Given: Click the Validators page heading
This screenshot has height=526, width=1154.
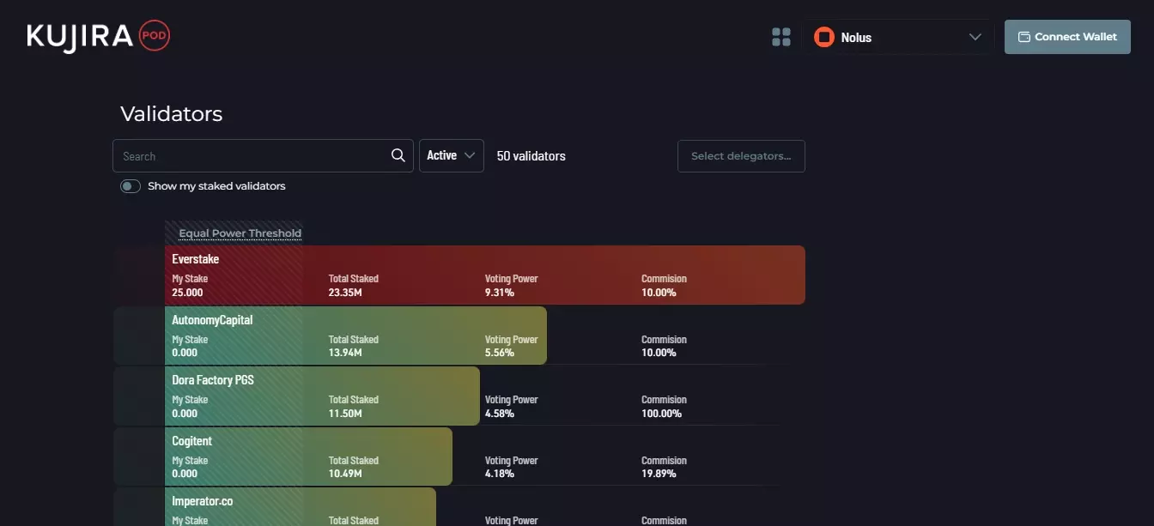Looking at the screenshot, I should point(170,113).
